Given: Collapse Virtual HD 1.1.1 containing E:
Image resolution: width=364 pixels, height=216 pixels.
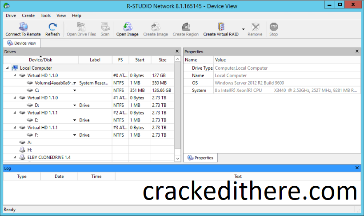Looking at the screenshot, I should tap(15, 112).
